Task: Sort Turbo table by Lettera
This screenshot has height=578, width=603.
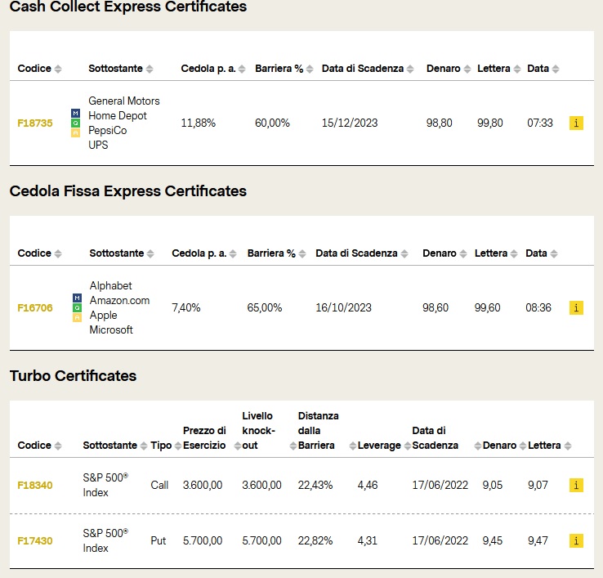Action: [x=568, y=446]
